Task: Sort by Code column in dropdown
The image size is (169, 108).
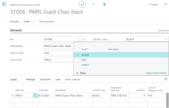Action: pos(85,49)
